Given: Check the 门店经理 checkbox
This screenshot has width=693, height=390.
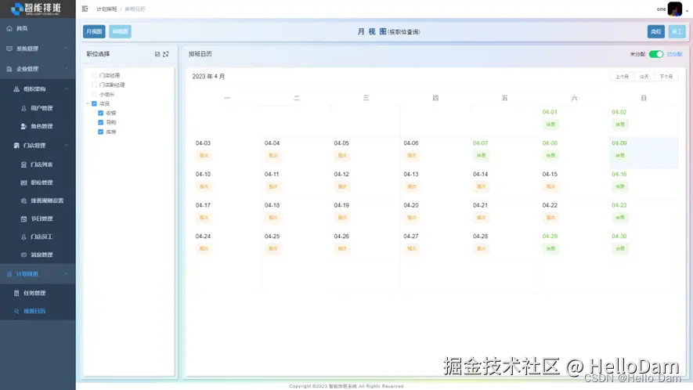Looking at the screenshot, I should click(94, 76).
